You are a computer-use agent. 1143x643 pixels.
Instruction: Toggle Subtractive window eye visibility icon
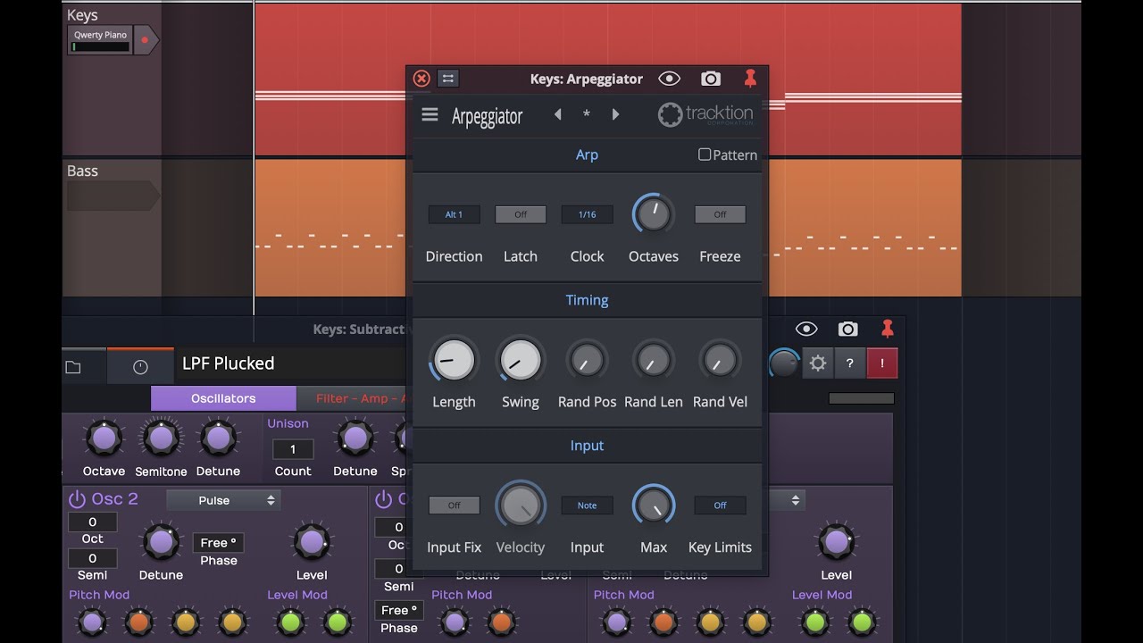click(x=806, y=330)
